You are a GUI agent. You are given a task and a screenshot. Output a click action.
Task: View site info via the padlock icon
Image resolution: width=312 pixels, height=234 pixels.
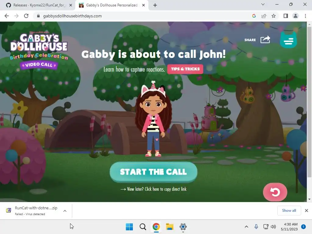coord(38,16)
